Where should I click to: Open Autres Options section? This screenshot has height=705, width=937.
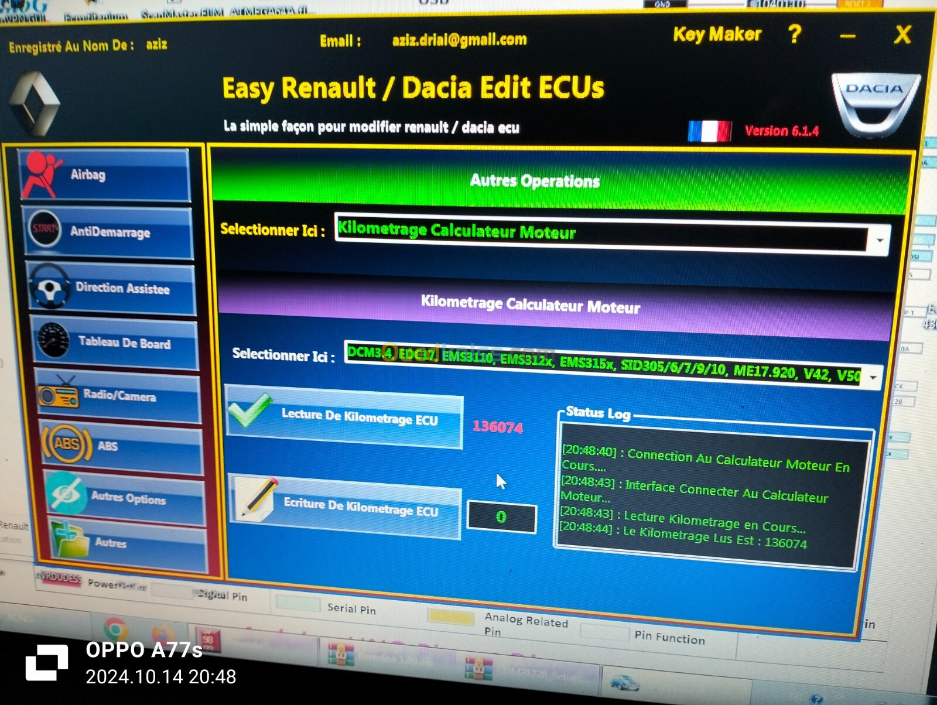[124, 498]
